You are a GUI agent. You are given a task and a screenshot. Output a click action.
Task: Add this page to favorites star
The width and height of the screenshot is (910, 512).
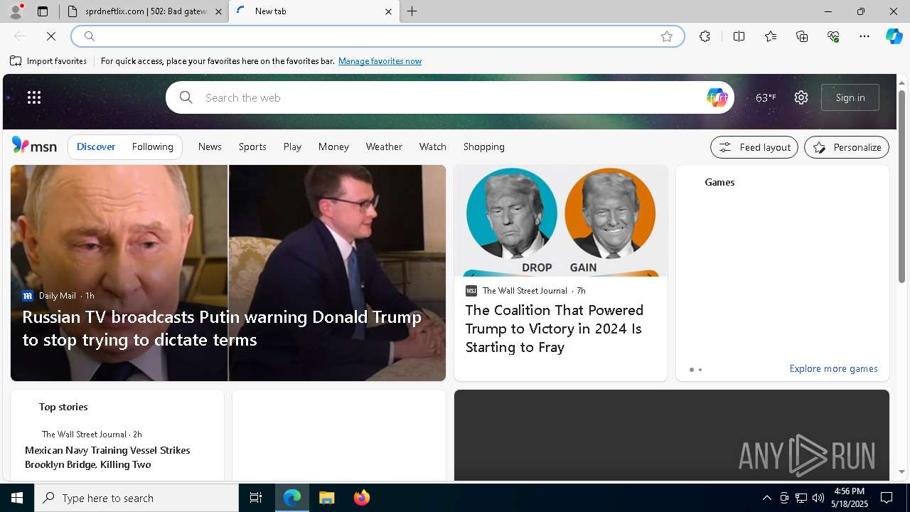pyautogui.click(x=667, y=36)
